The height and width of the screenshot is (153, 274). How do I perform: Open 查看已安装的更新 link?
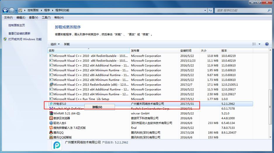(19, 33)
